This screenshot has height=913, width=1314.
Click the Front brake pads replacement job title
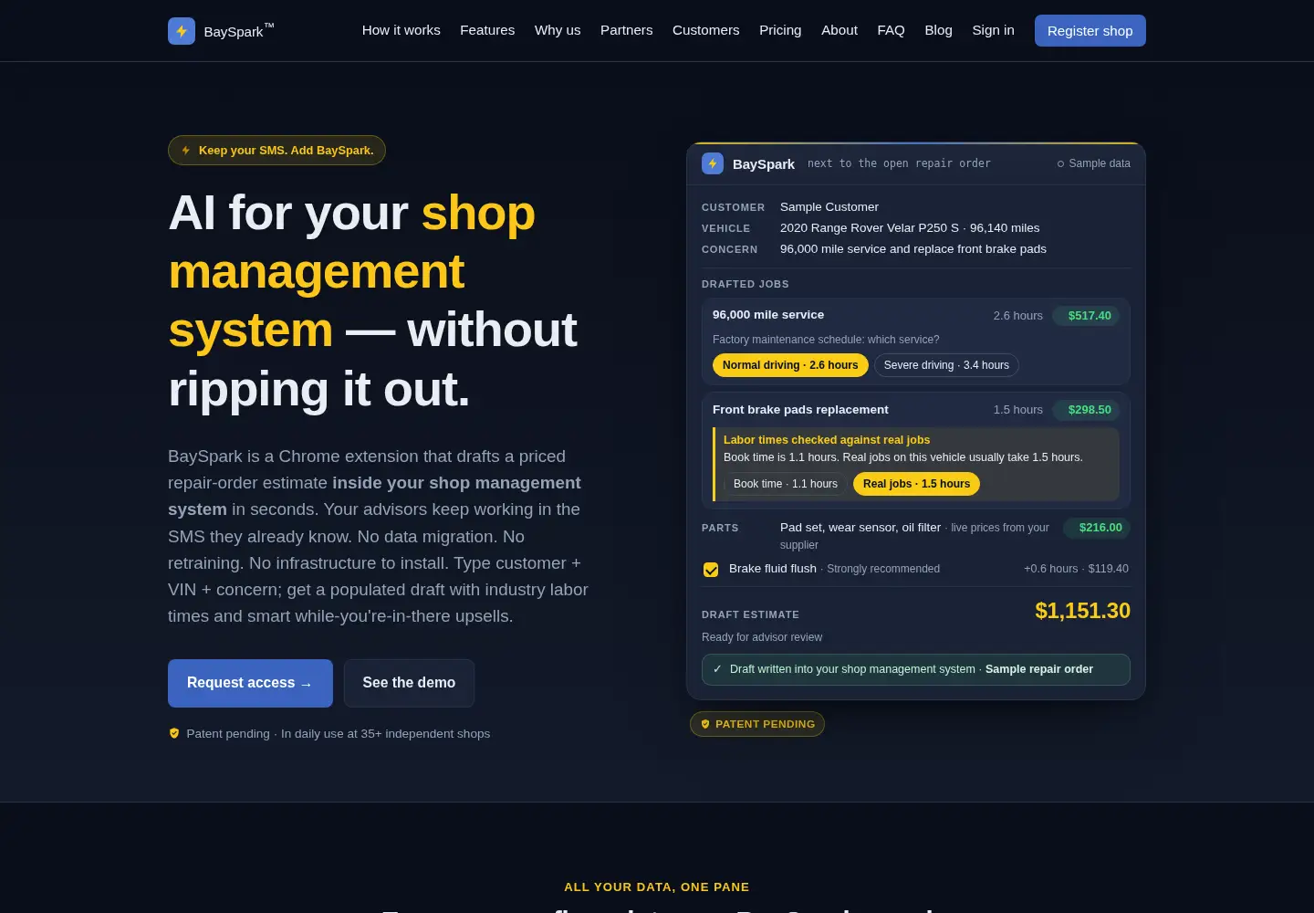point(800,410)
